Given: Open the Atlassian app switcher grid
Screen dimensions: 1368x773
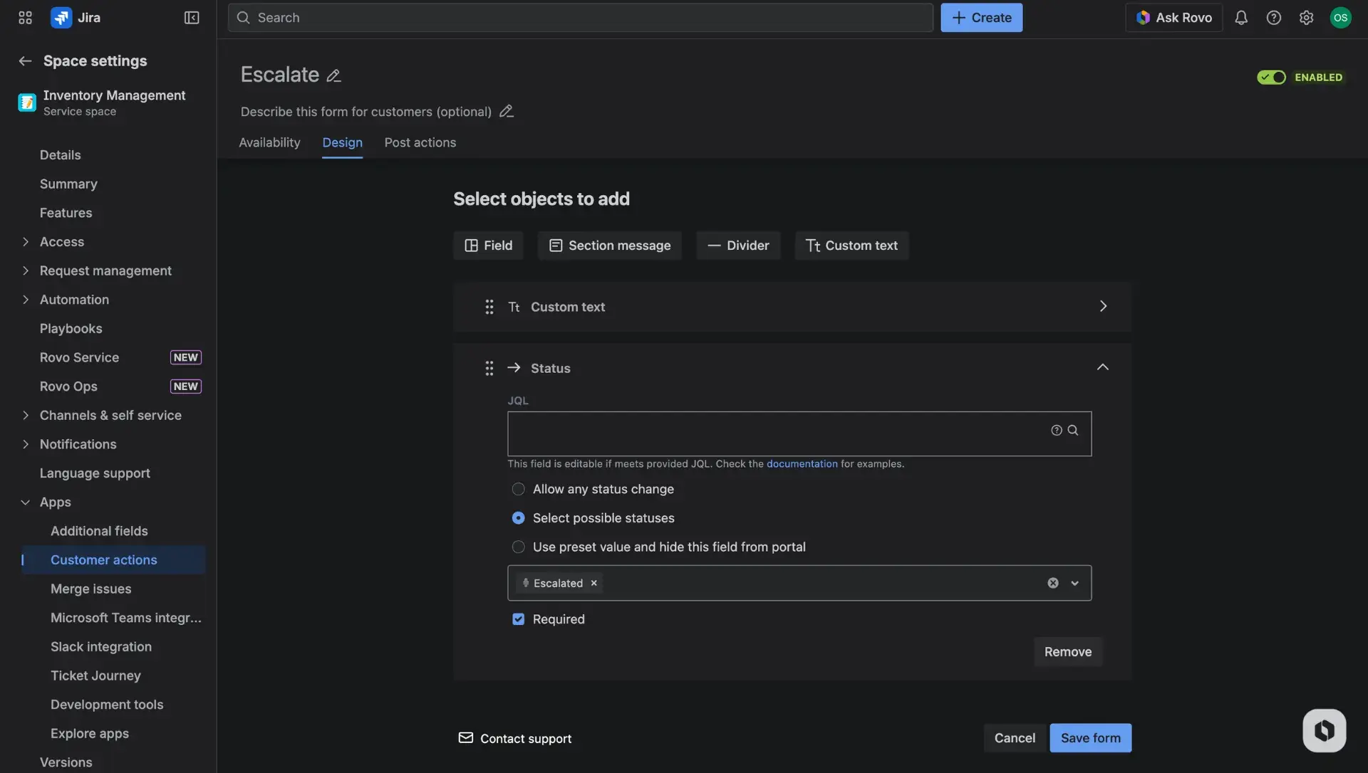Looking at the screenshot, I should coord(24,17).
